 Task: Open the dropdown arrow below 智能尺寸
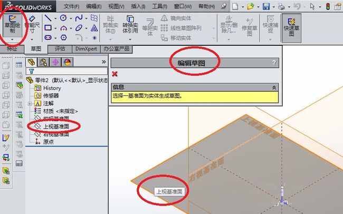[x=32, y=40]
